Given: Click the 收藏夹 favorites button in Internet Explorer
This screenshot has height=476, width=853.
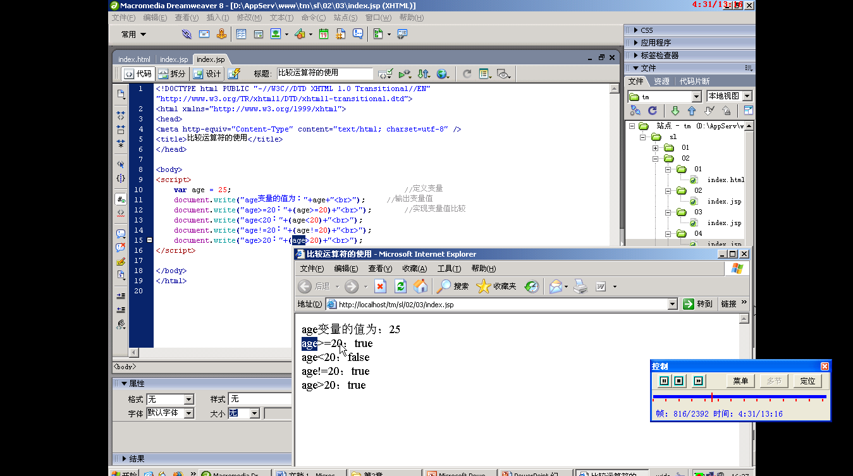Looking at the screenshot, I should (x=497, y=286).
